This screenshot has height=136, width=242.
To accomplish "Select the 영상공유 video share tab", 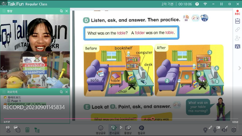I will (101, 129).
